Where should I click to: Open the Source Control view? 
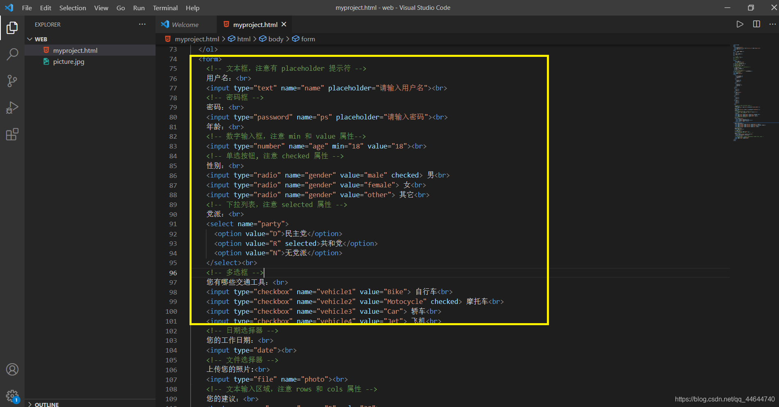pos(12,81)
